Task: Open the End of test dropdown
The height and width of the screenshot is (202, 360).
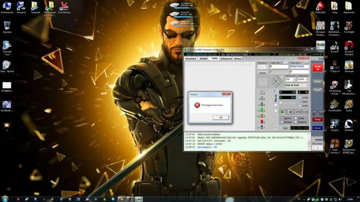Action: (307, 85)
